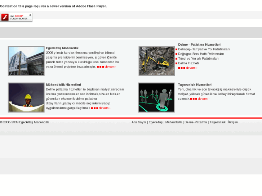Open Delme-Patlatma footer menu link
Viewport: 262px width, 196px height.
pyautogui.click(x=196, y=122)
